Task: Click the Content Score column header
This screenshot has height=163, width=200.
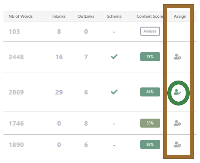Action: click(x=150, y=16)
